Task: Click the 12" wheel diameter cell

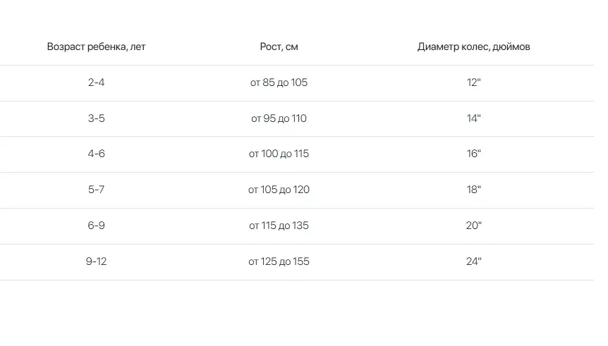Action: 473,82
